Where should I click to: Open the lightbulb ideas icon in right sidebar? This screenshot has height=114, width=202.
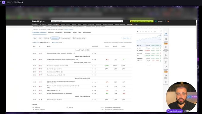click(x=166, y=47)
